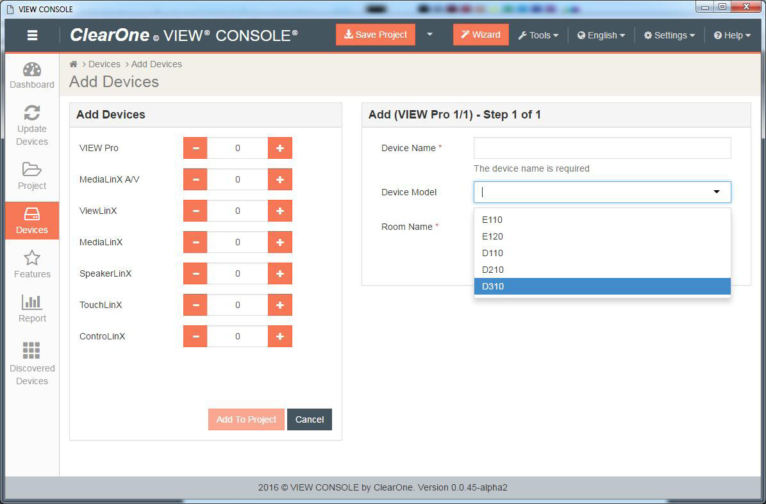The width and height of the screenshot is (766, 504).
Task: Cancel adding devices
Action: coord(310,419)
